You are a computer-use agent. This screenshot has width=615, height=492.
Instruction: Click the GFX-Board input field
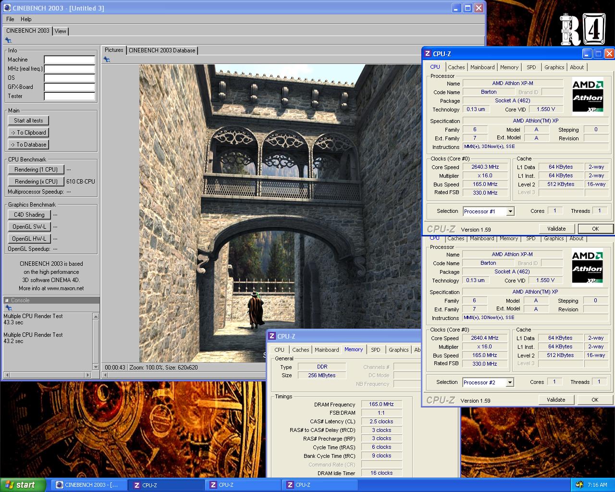(x=70, y=87)
